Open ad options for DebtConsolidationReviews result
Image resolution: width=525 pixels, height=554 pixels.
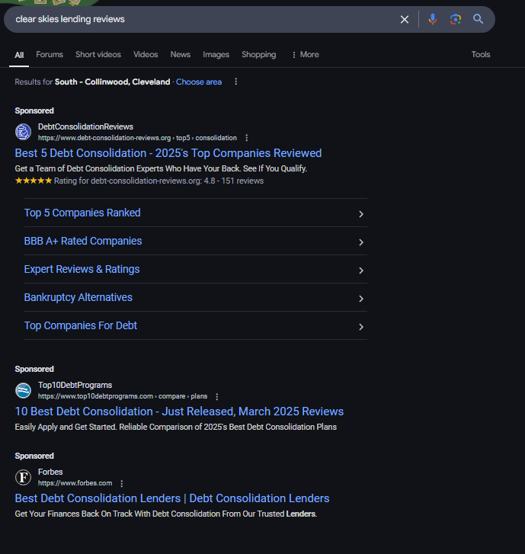(x=247, y=138)
